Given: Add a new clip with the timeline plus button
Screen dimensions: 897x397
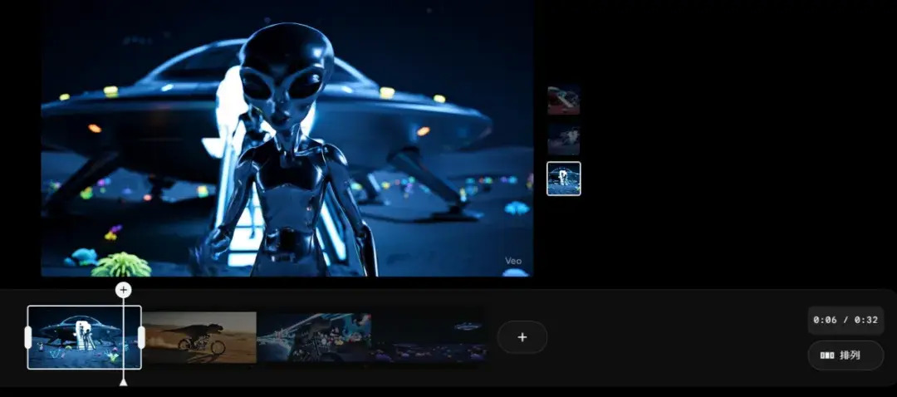Looking at the screenshot, I should point(522,337).
